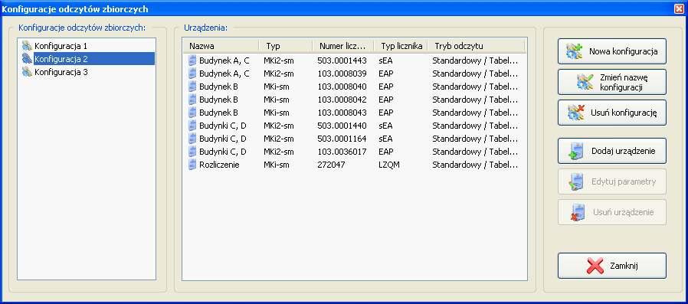Screen dimensions: 688x304
Task: Click device icon of row 103.0008043
Action: [x=192, y=113]
